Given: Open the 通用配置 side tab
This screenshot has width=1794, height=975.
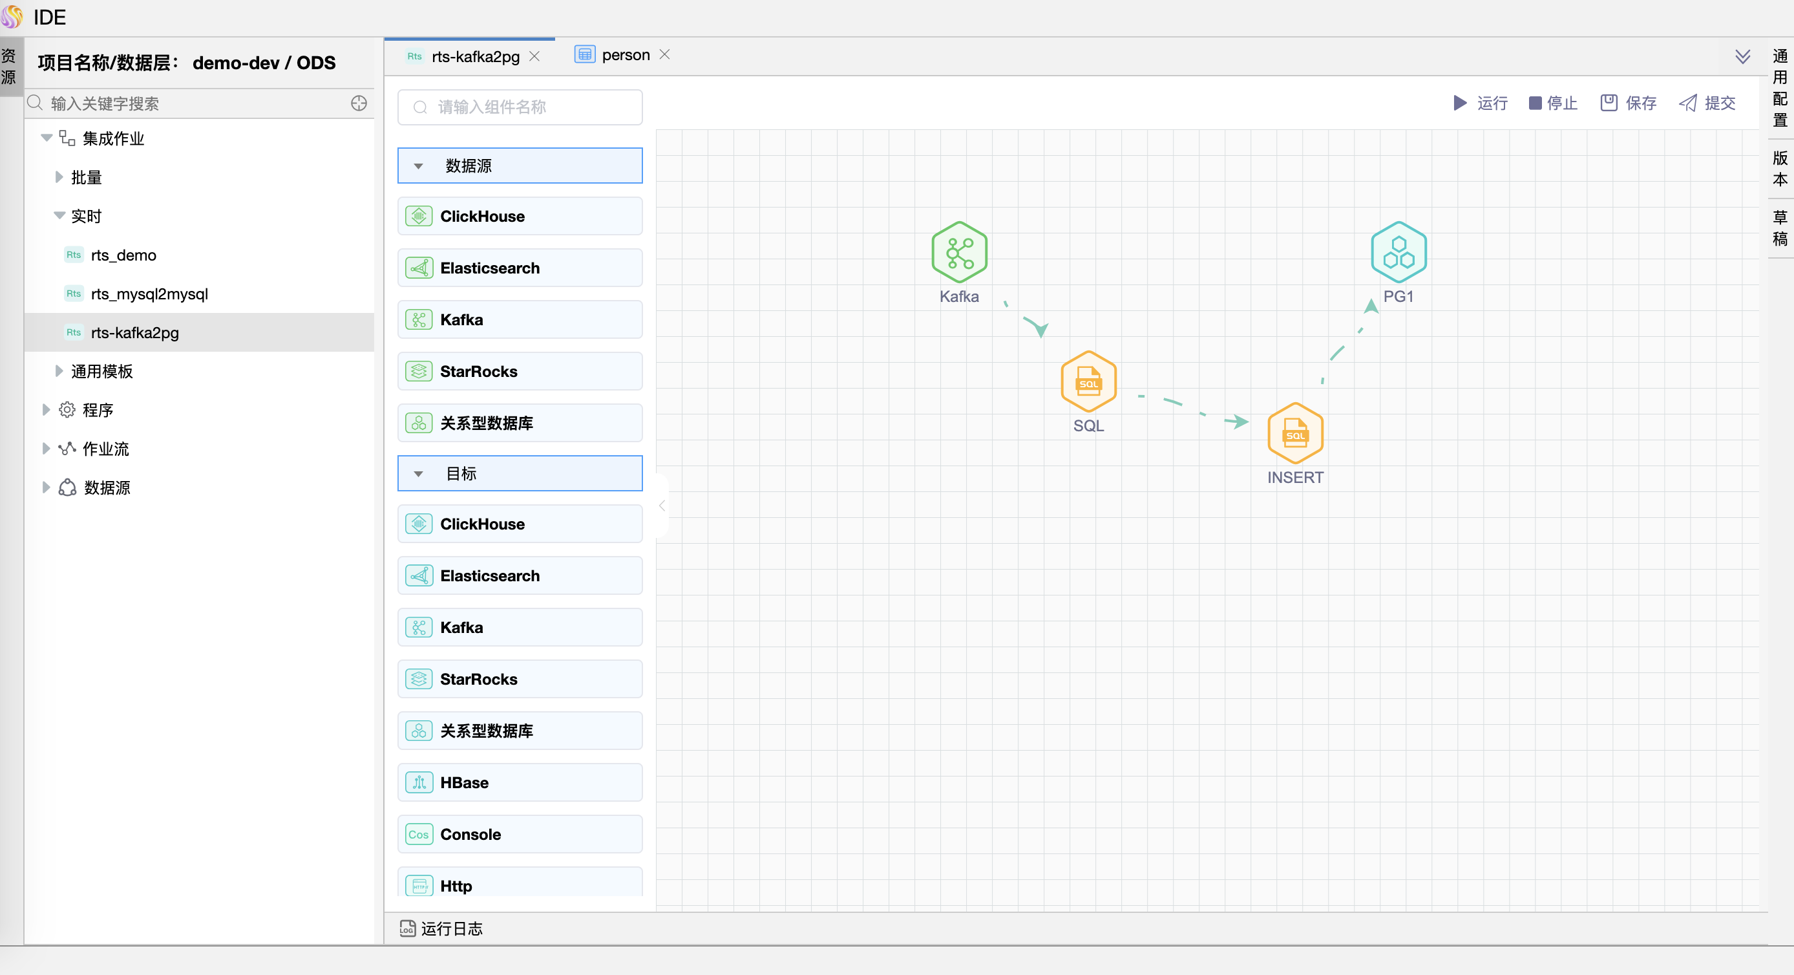Looking at the screenshot, I should [1780, 88].
